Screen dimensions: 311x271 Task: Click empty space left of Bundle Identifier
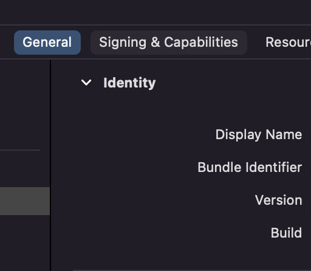point(123,167)
